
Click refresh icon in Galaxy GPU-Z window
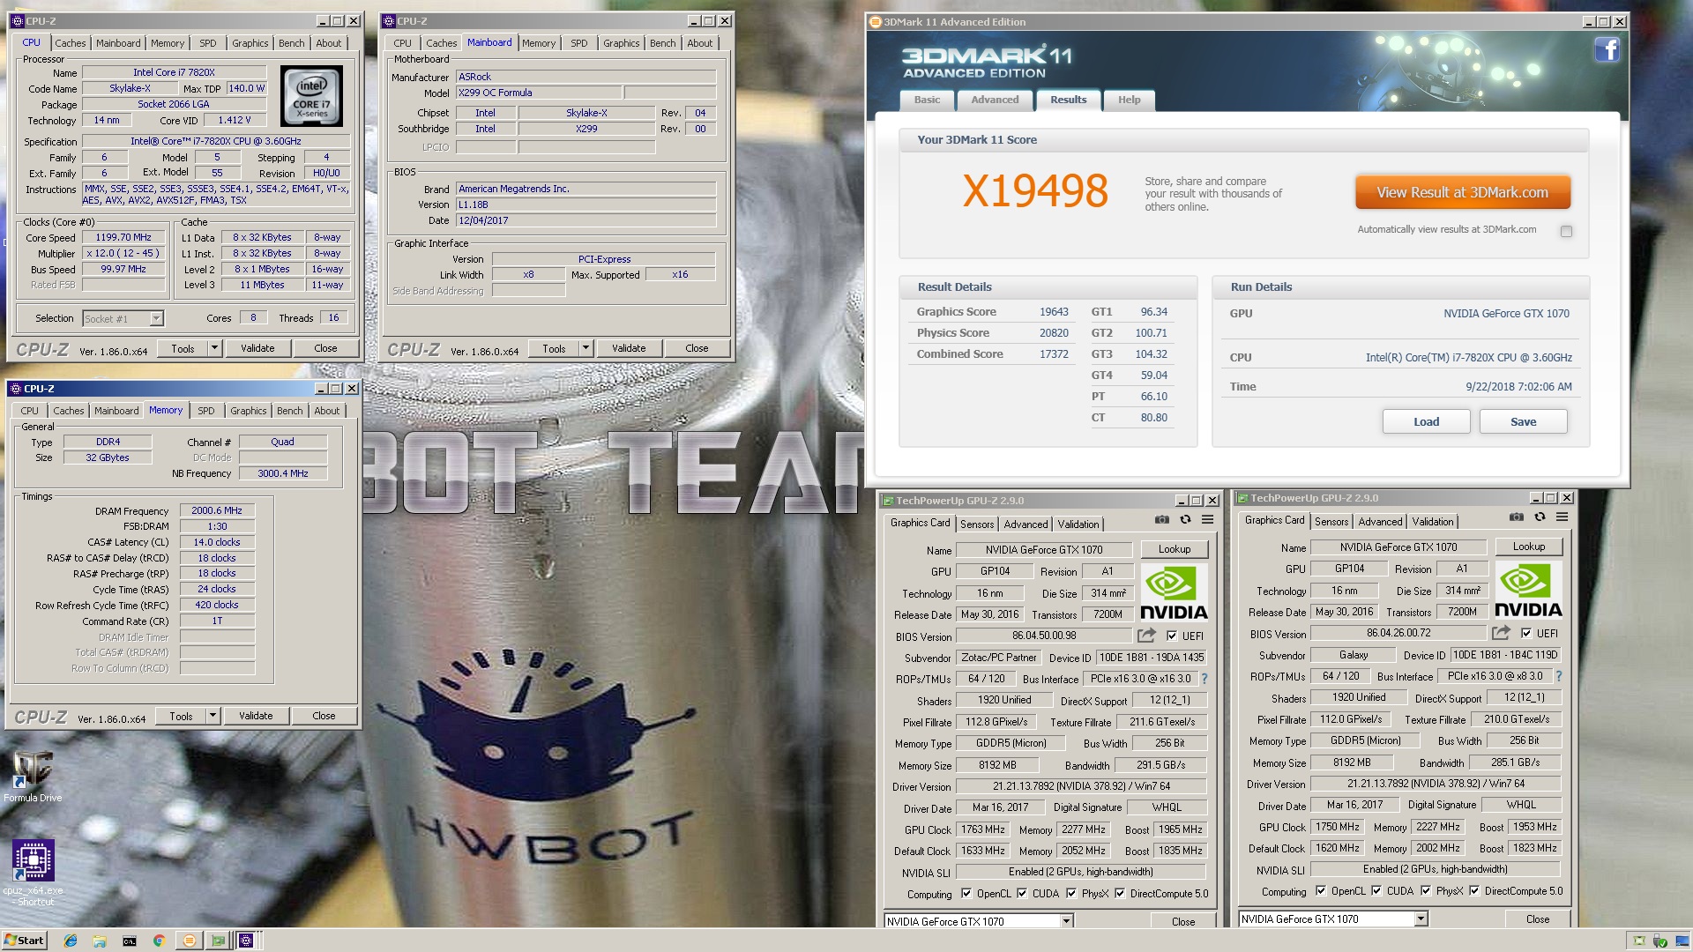[1540, 517]
